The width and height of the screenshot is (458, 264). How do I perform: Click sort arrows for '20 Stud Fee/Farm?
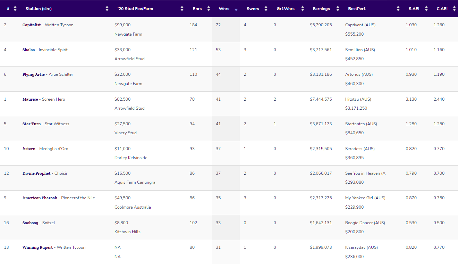[x=182, y=9]
